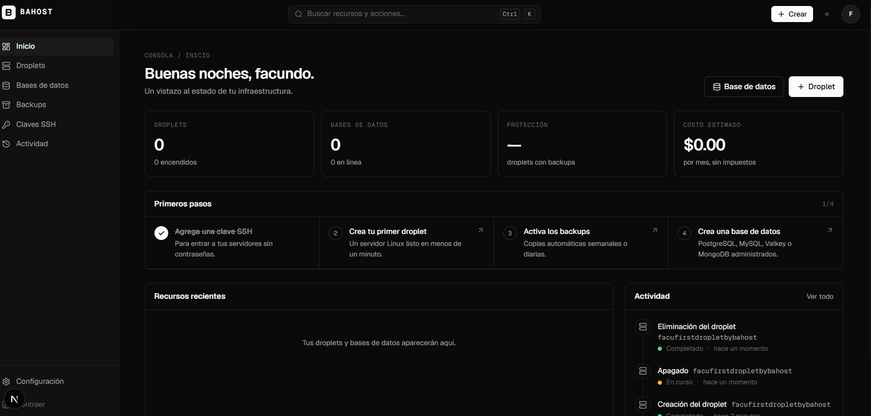This screenshot has height=416, width=871.
Task: Toggle the light/dark theme sun icon
Action: pos(827,14)
